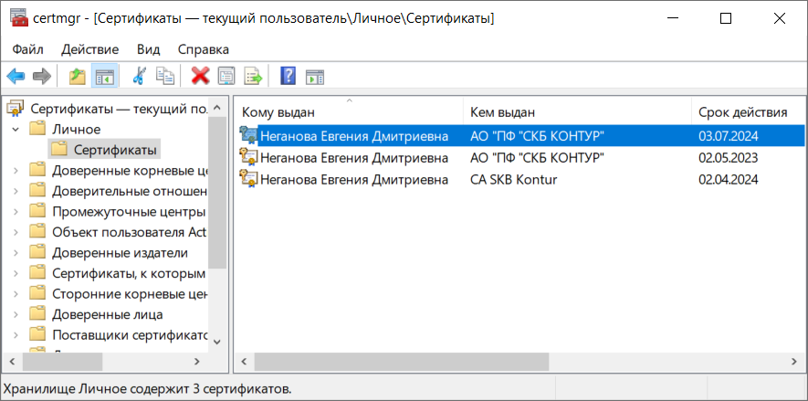
Task: Click folder icon next to Доверенные лица
Action: tap(37, 314)
